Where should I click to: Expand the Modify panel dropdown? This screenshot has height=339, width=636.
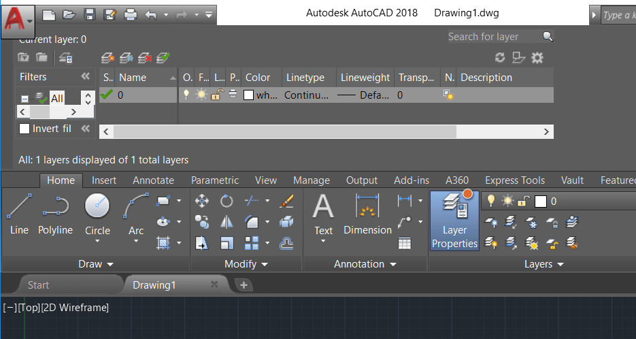[246, 264]
